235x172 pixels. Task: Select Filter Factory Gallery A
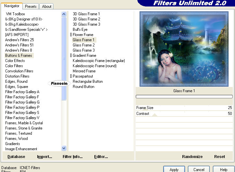coord(22,92)
